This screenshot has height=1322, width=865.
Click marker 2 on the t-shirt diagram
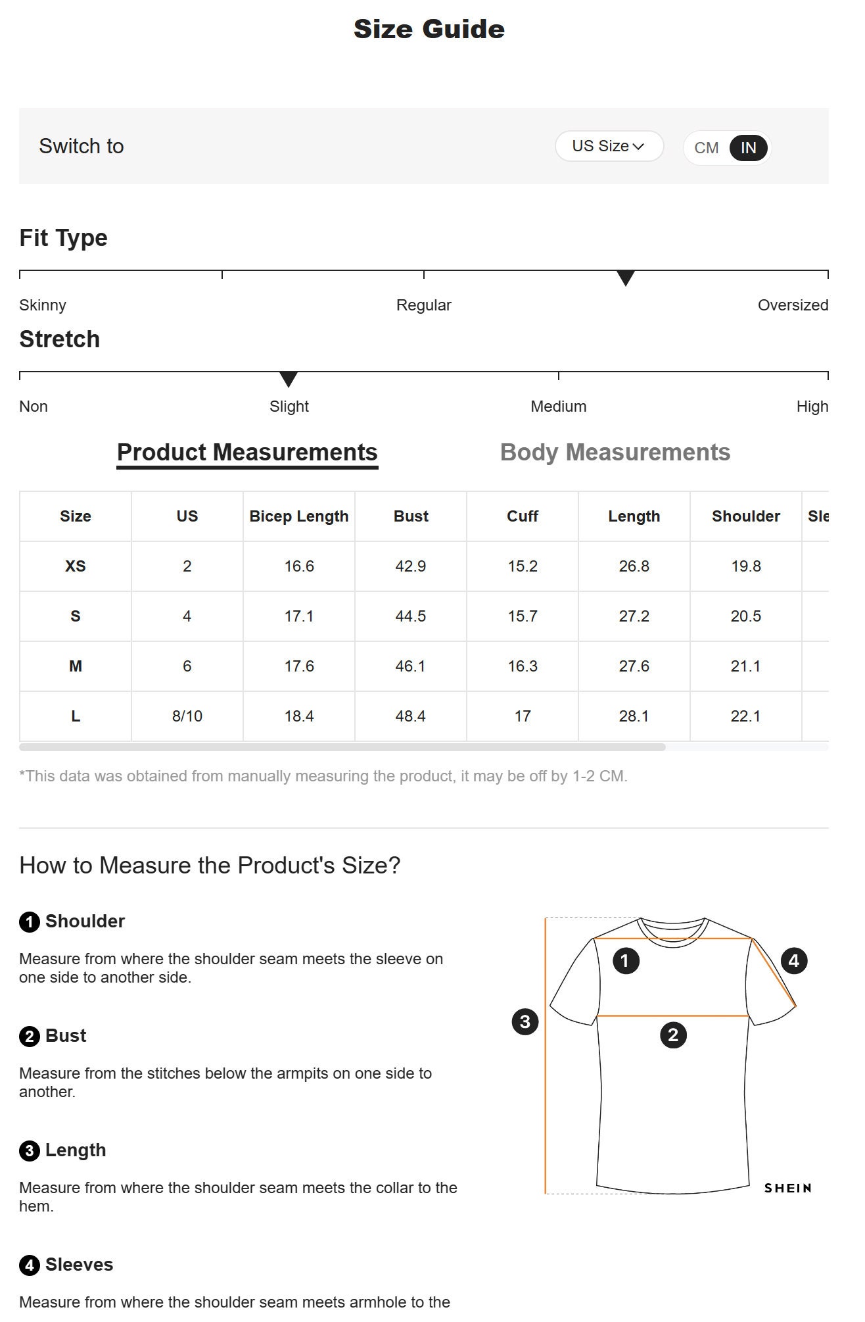(x=673, y=1035)
